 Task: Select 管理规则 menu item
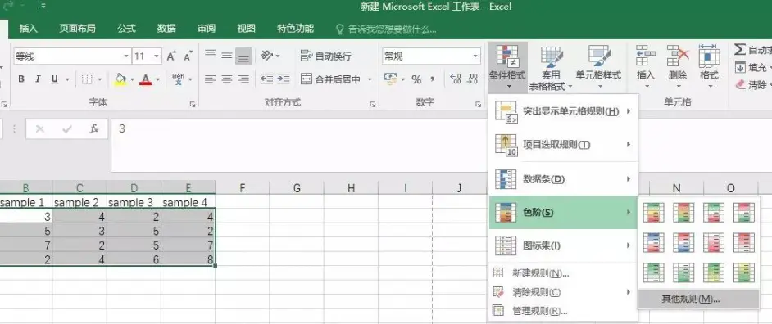point(563,311)
